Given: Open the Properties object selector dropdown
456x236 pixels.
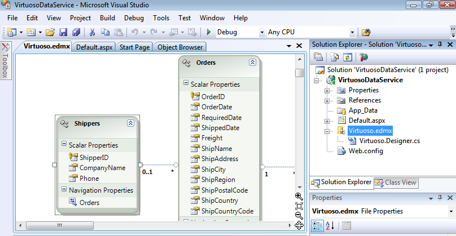Looking at the screenshot, I should 451,211.
